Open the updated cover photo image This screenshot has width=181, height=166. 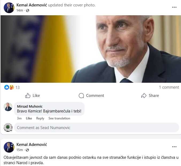pyautogui.click(x=91, y=49)
